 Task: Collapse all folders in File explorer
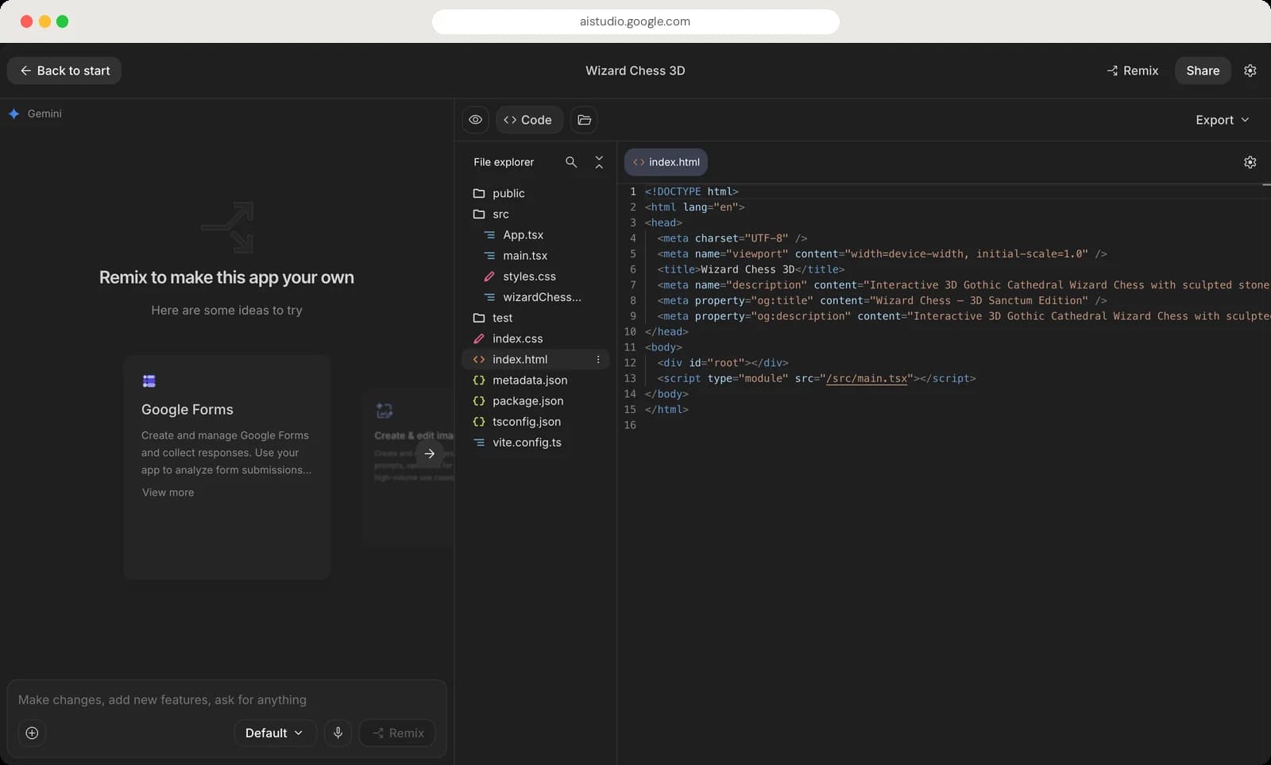pyautogui.click(x=599, y=162)
